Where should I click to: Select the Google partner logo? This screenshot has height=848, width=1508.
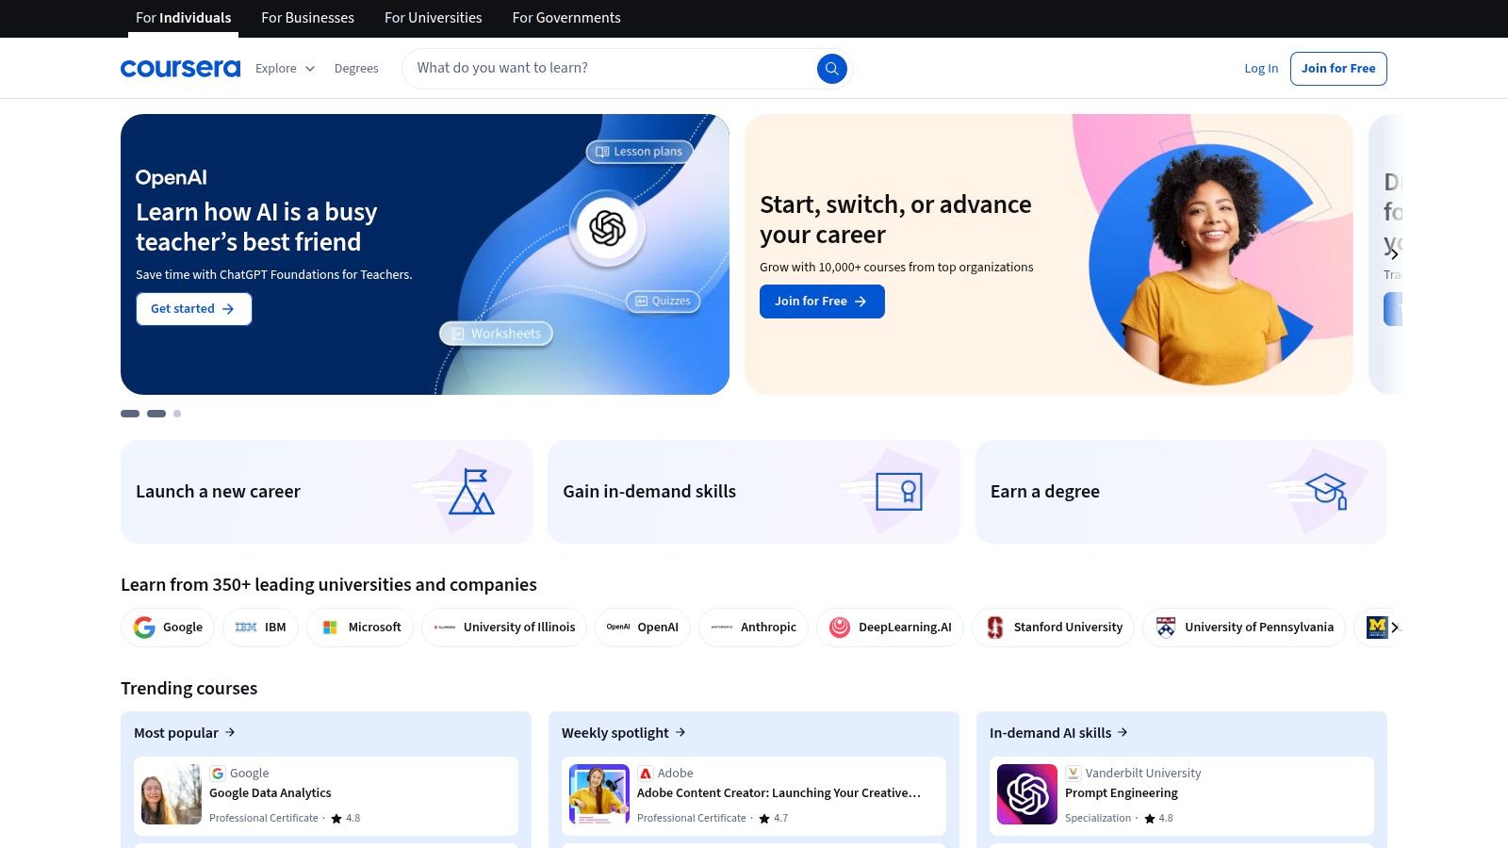tap(168, 627)
